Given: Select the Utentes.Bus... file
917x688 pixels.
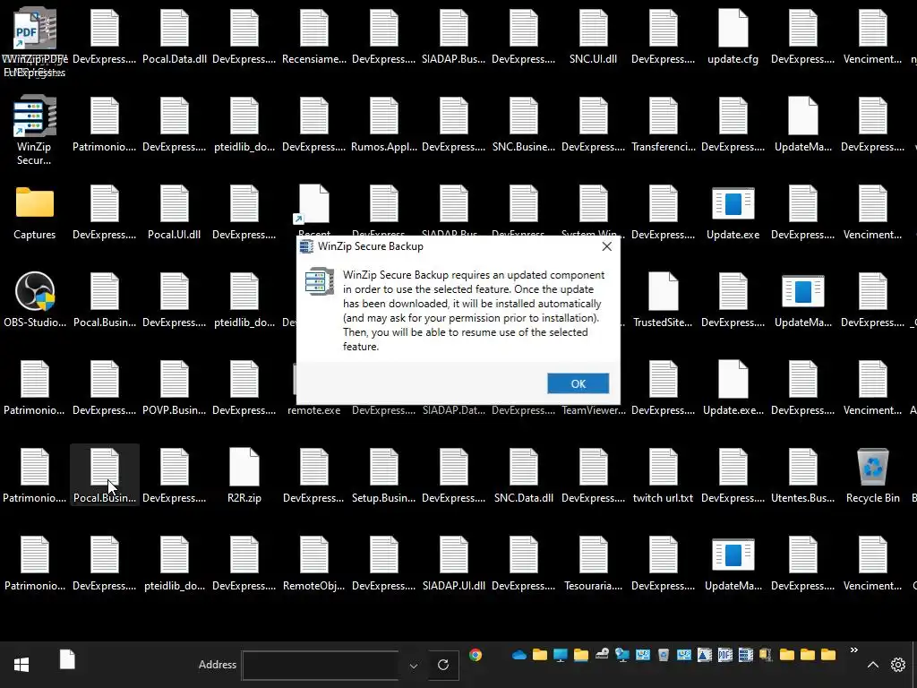Looking at the screenshot, I should 802,476.
